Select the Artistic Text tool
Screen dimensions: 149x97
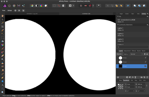[x=3, y=85]
